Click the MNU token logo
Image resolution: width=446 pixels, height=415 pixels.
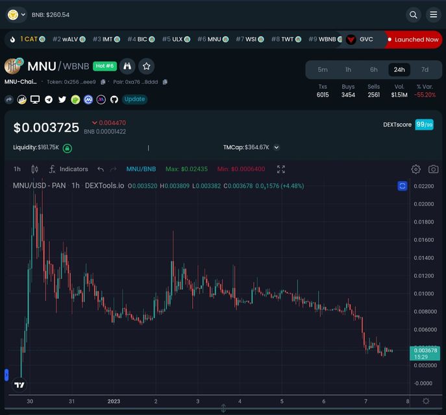14,66
